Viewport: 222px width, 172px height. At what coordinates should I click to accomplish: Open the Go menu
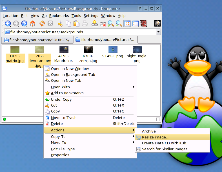point(44,16)
